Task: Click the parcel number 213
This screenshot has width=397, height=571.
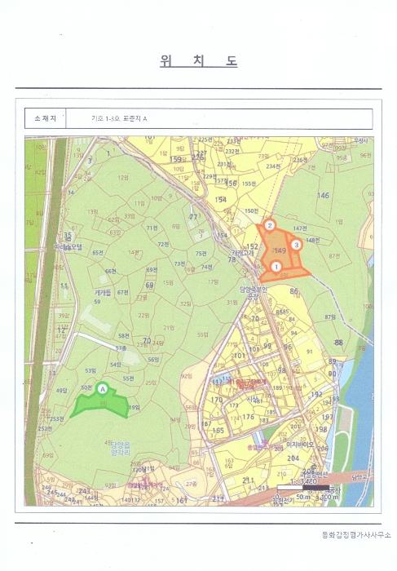Action: tap(263, 488)
